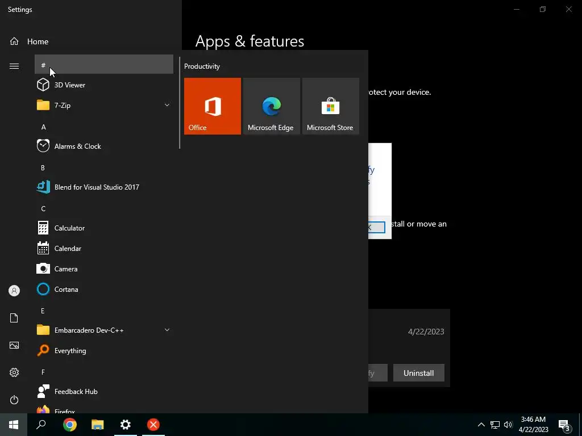Expand the Embarcadero Dev-C++ folder chevron

[x=167, y=330]
